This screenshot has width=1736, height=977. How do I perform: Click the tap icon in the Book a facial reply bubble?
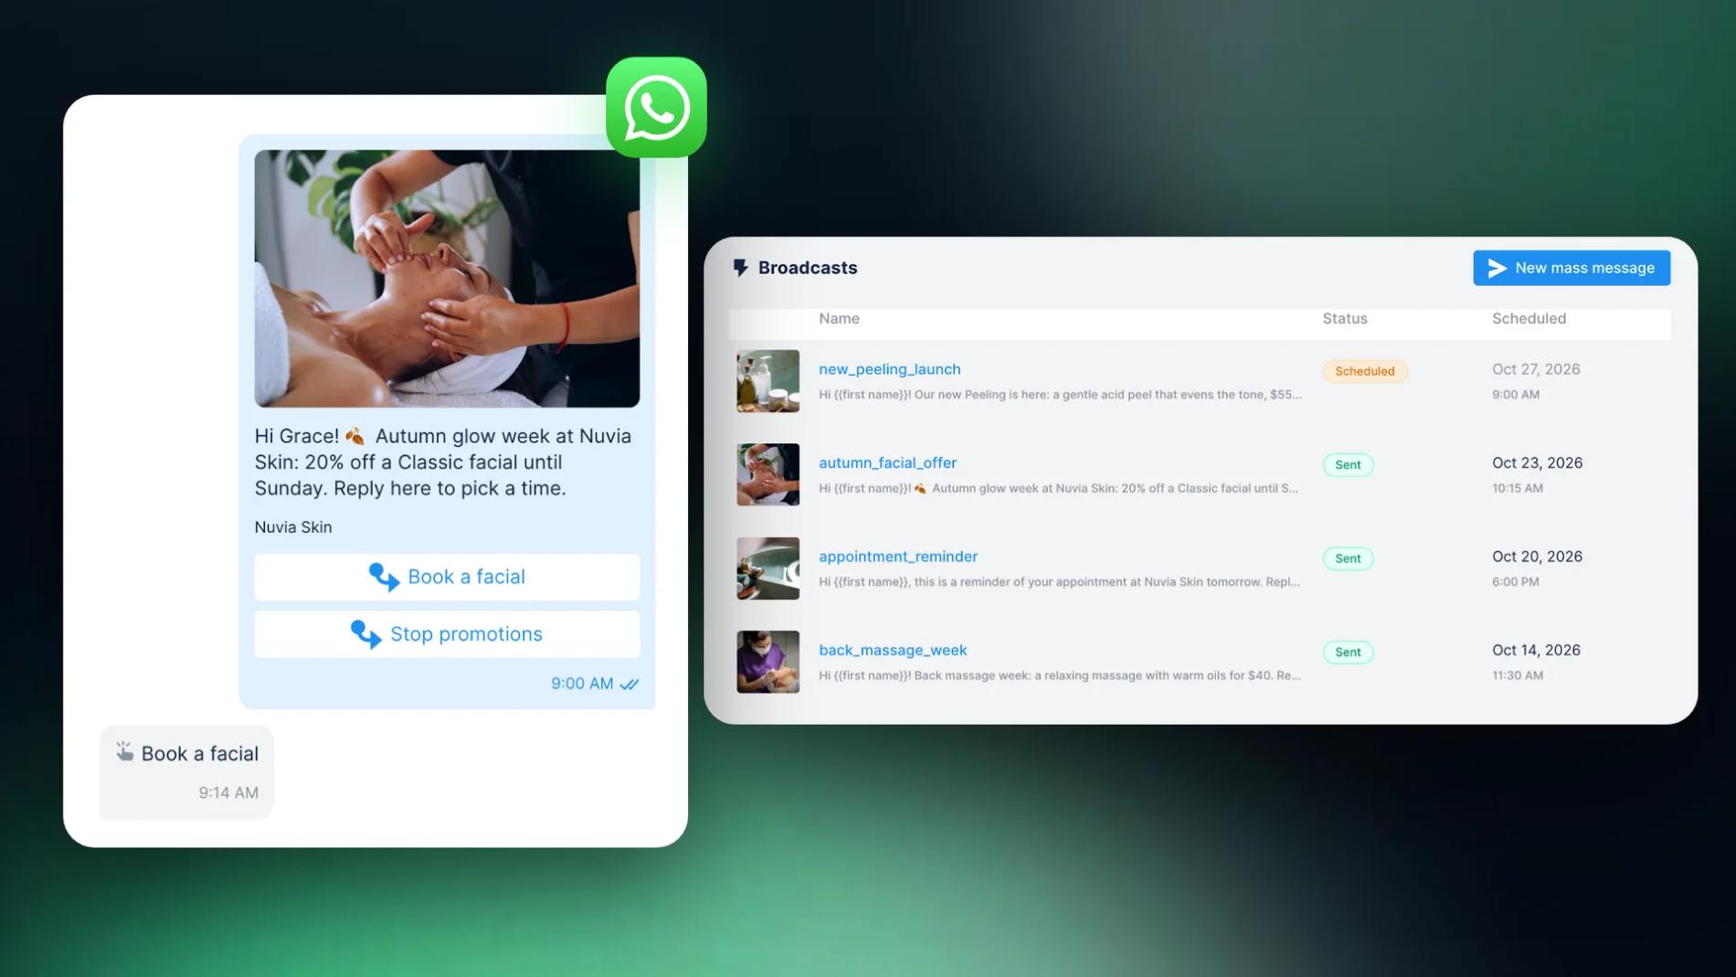point(124,751)
